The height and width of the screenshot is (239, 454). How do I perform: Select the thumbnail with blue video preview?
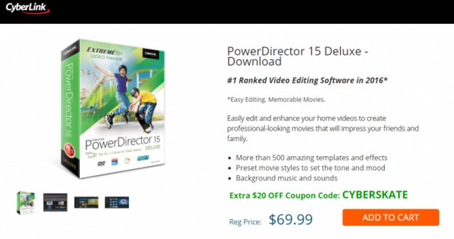click(117, 203)
